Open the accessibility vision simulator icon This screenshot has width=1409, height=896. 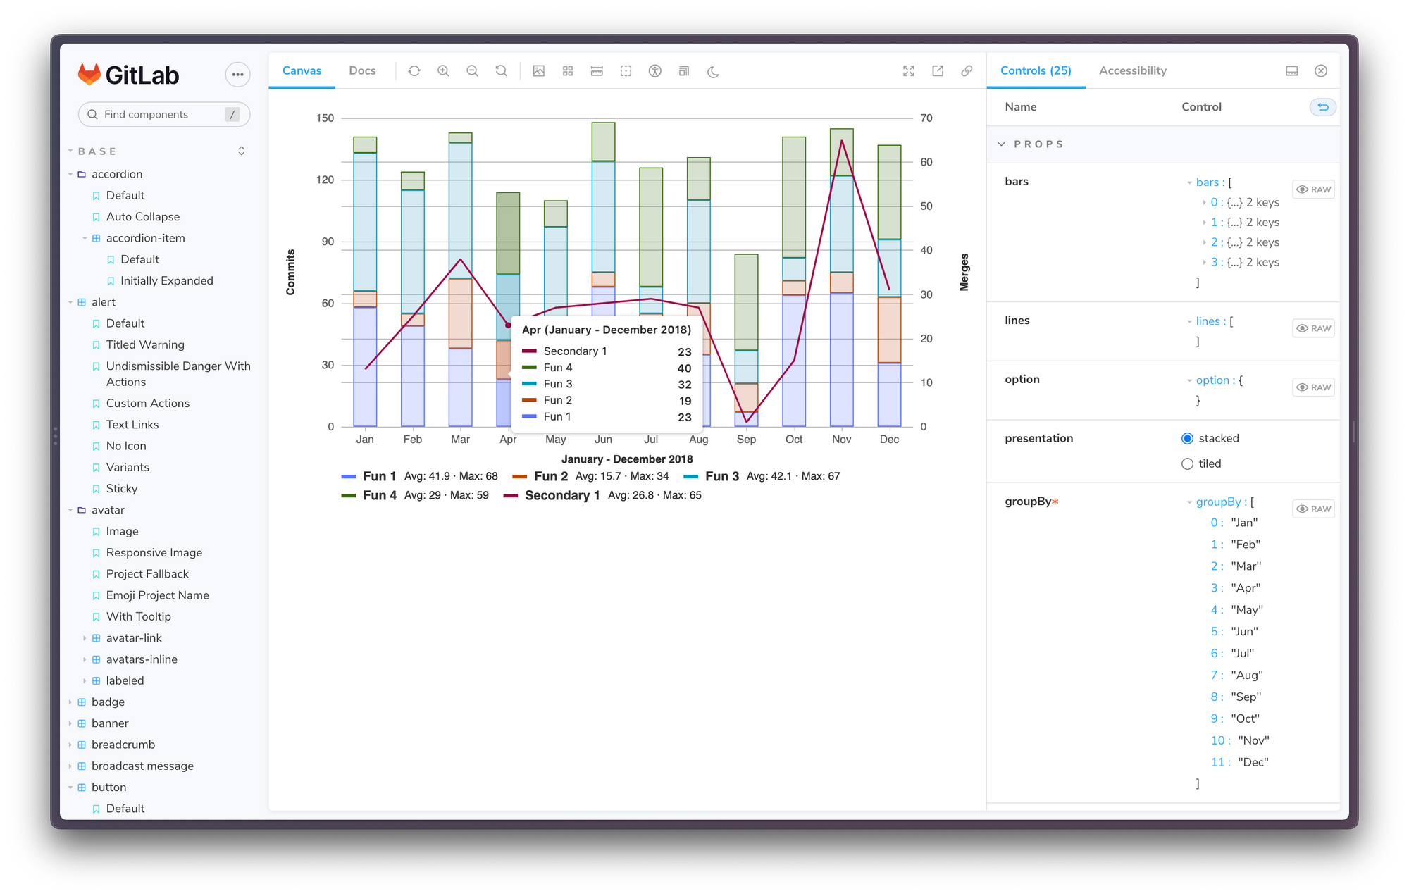click(x=655, y=71)
